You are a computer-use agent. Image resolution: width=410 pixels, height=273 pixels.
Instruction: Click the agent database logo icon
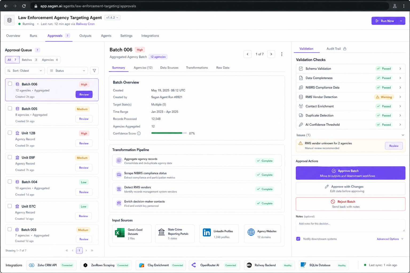coord(9,20)
